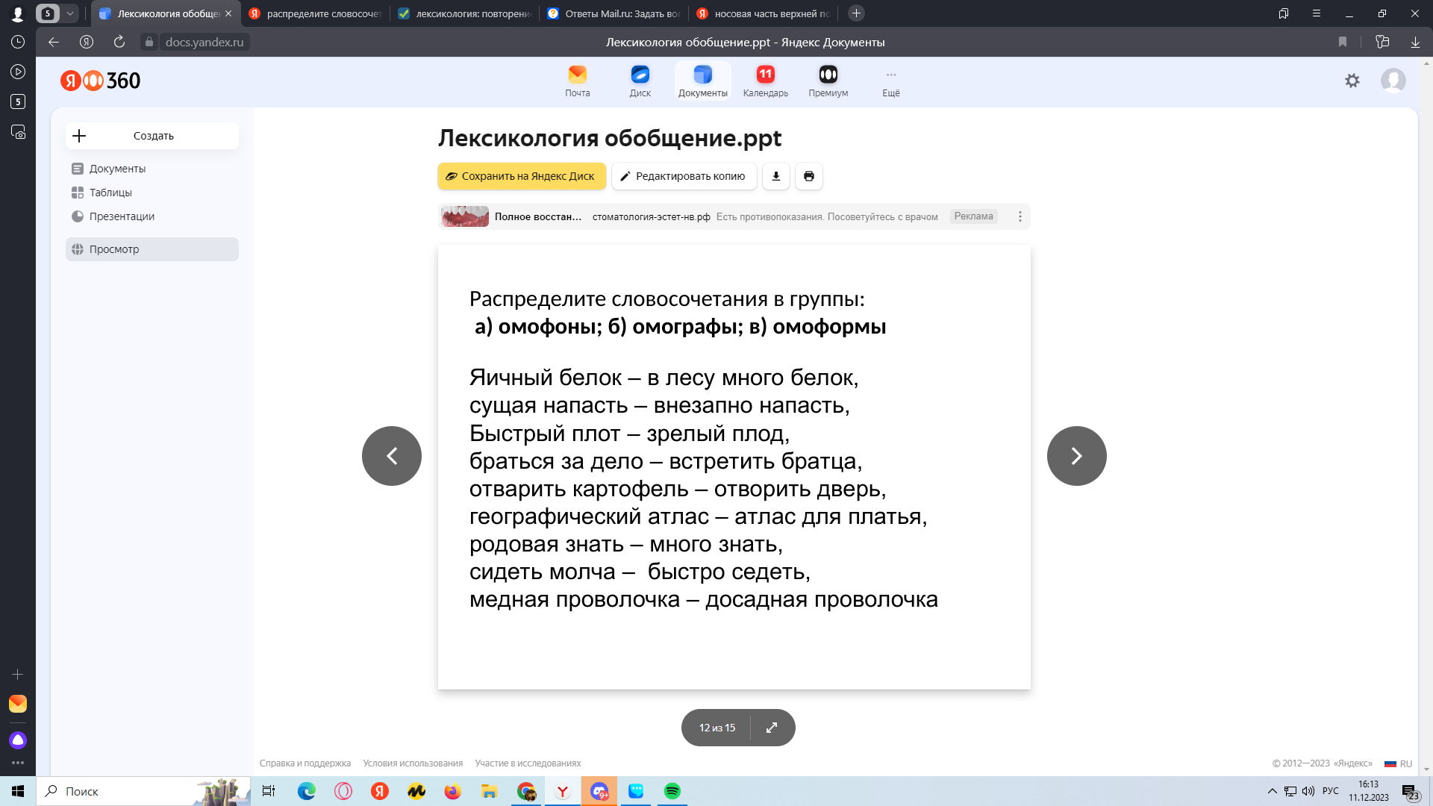Open the ad options three-dot menu
This screenshot has width=1433, height=806.
click(1020, 216)
